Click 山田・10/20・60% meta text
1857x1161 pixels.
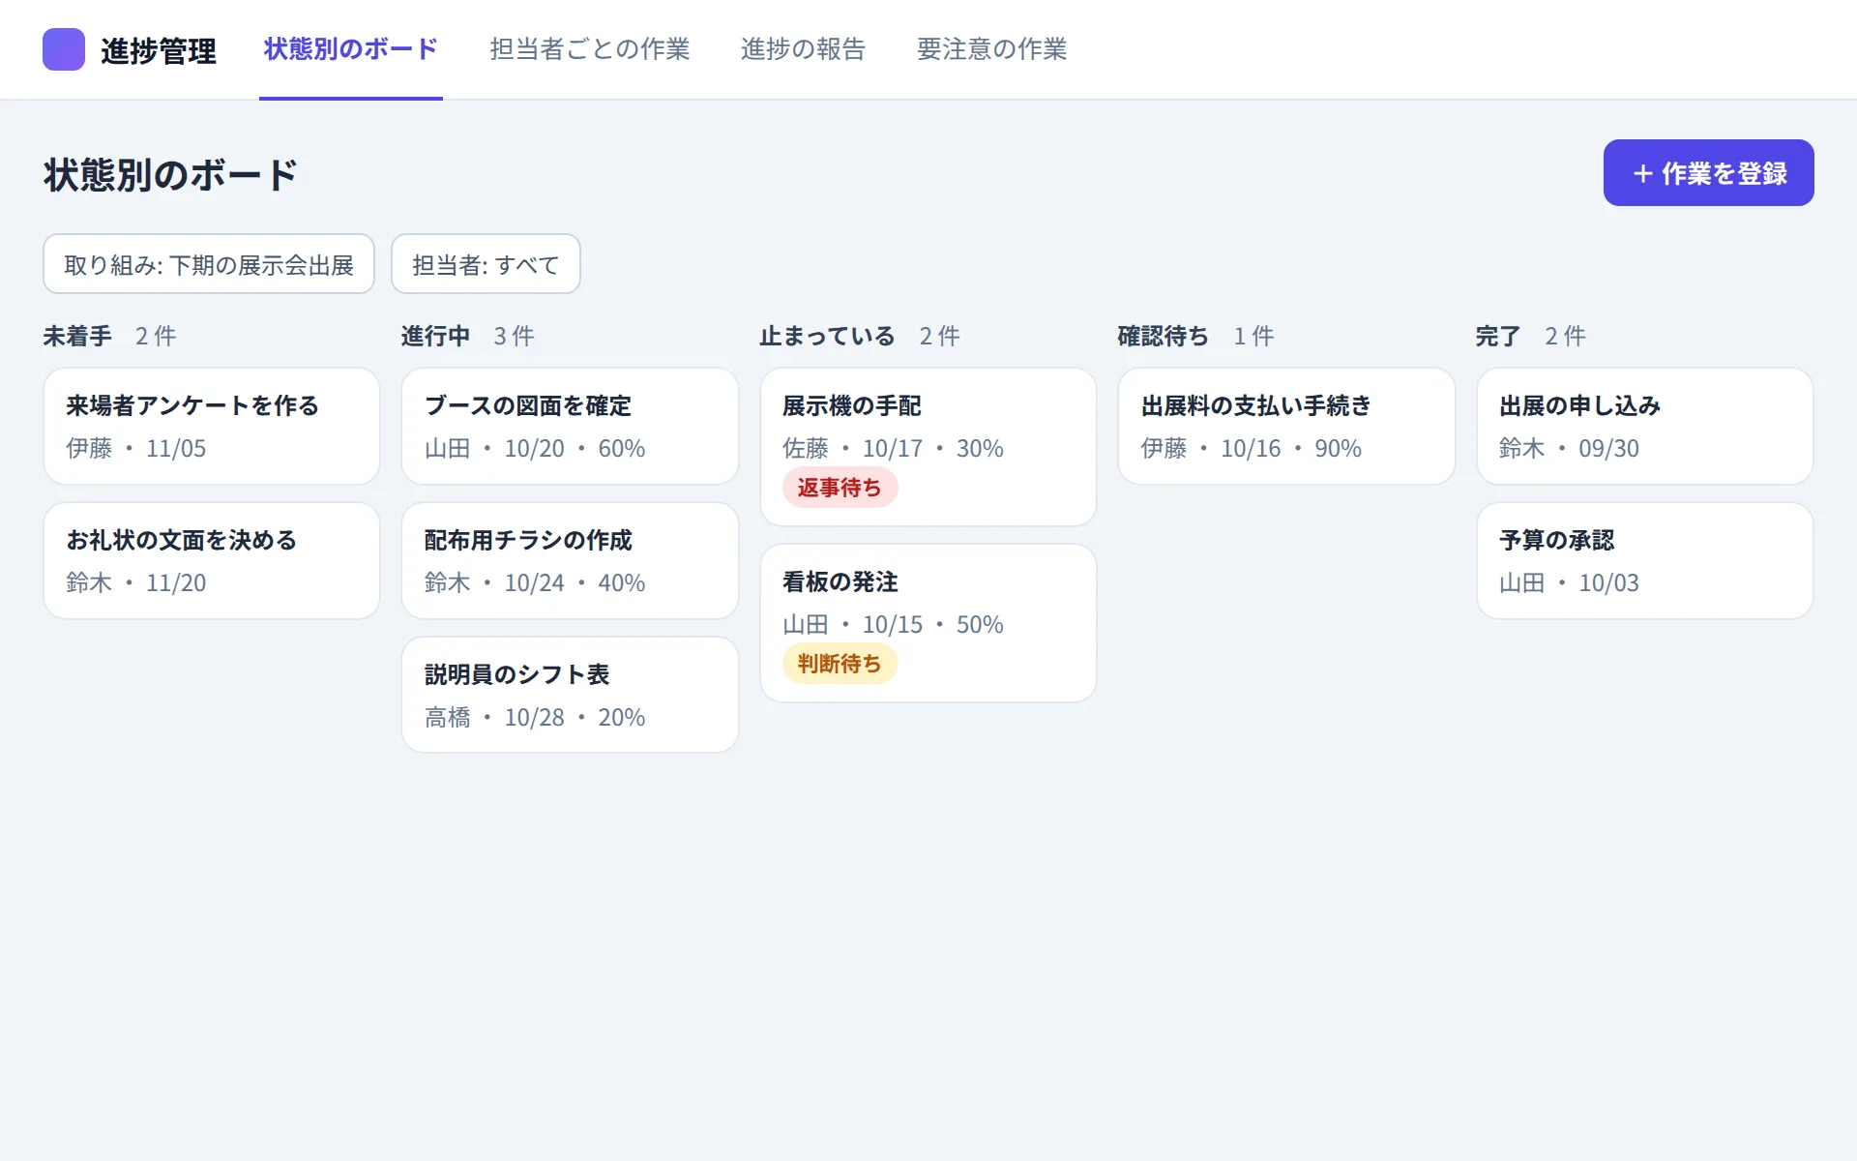click(535, 448)
